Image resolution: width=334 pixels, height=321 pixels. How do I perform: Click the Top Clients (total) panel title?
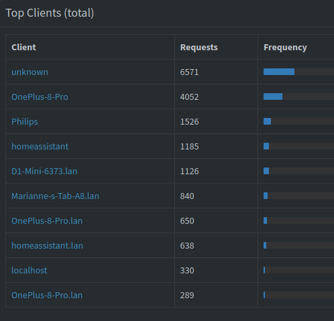point(50,13)
